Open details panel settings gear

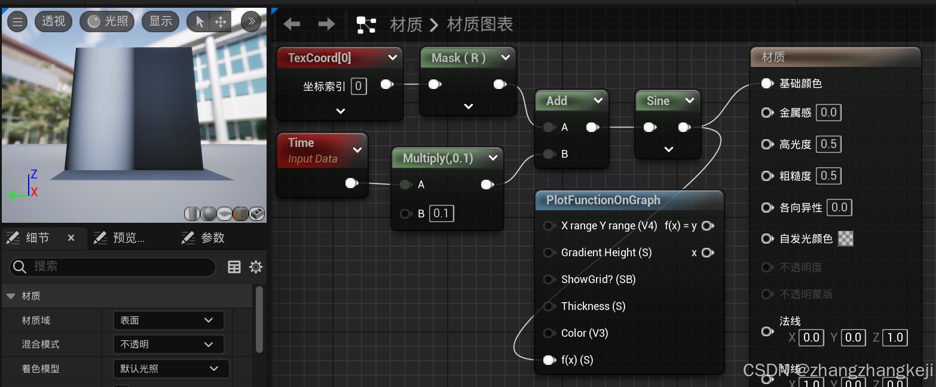[x=256, y=267]
